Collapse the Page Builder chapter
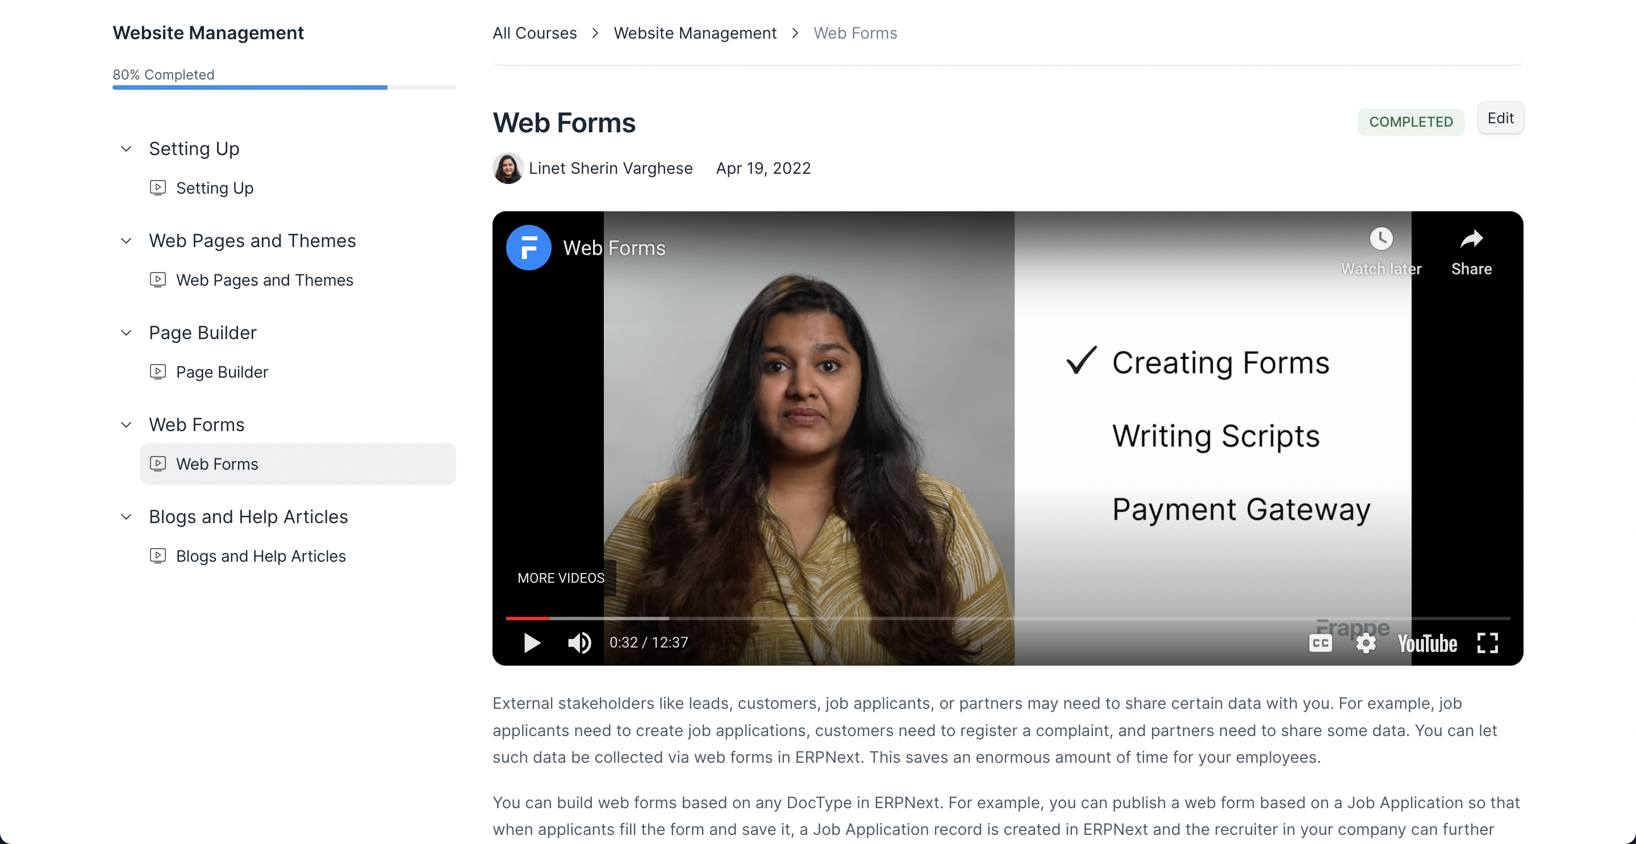Viewport: 1636px width, 844px height. click(x=126, y=333)
